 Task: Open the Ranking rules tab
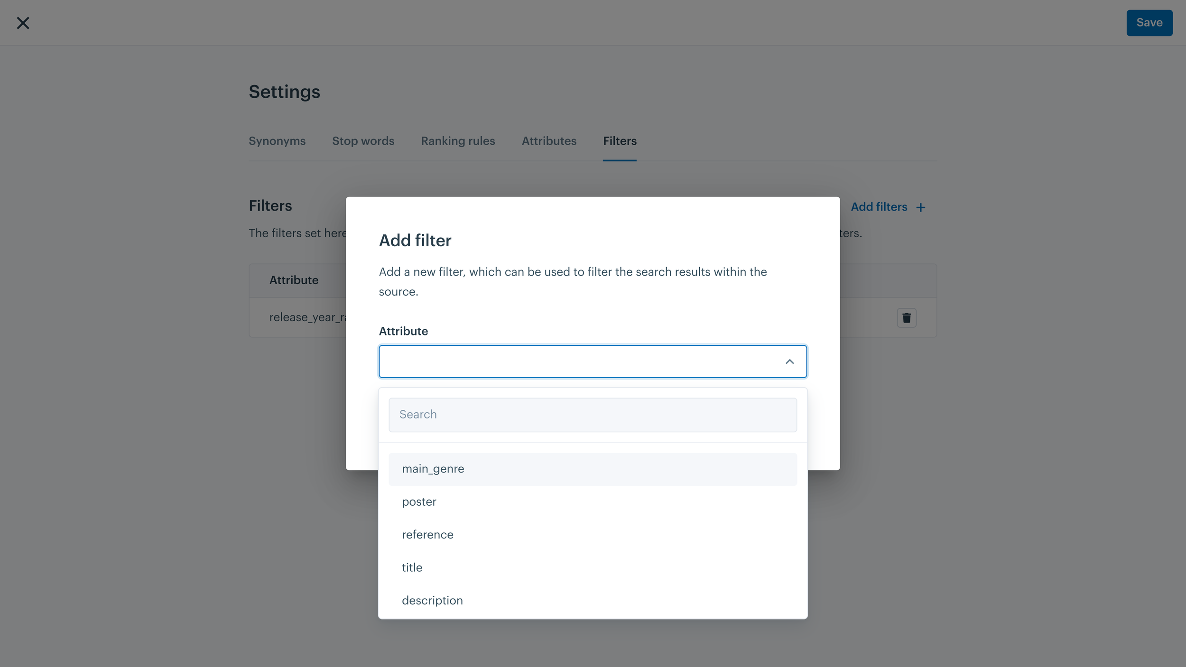point(457,141)
